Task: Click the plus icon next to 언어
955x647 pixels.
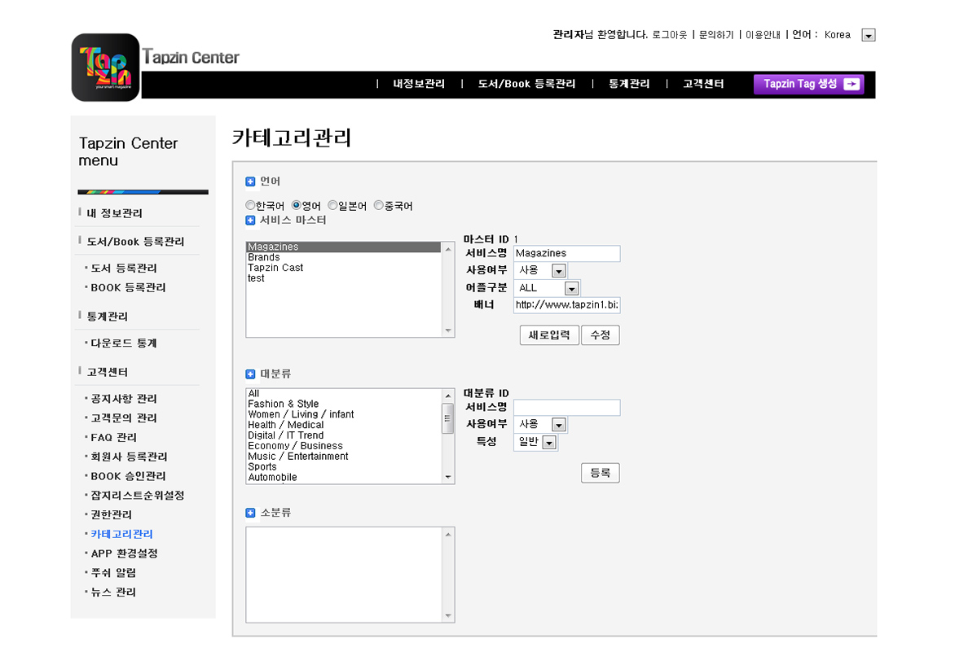Action: coord(250,181)
